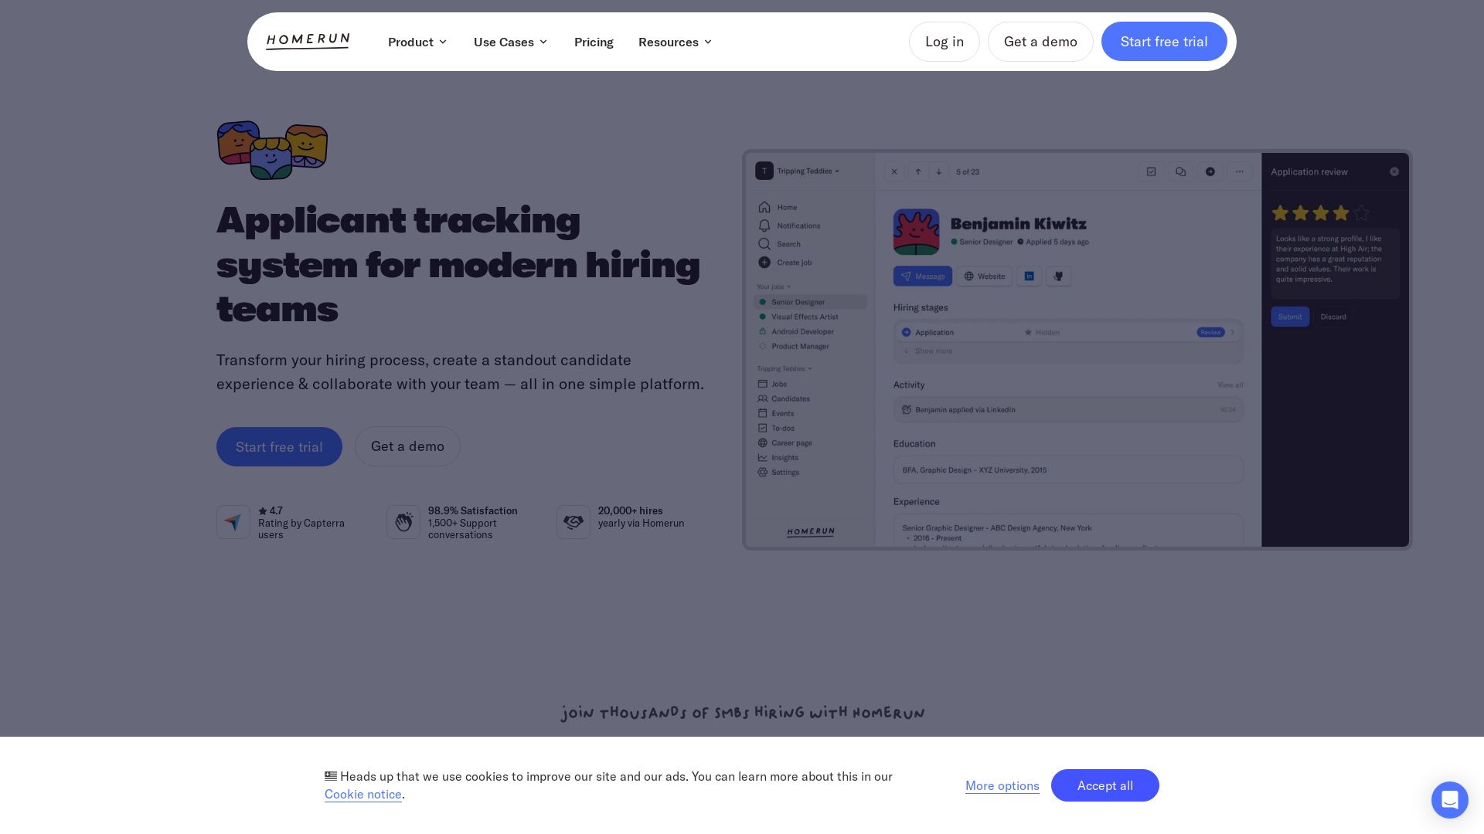Click the clapping hands satisfaction icon
This screenshot has width=1484, height=834.
pos(403,522)
